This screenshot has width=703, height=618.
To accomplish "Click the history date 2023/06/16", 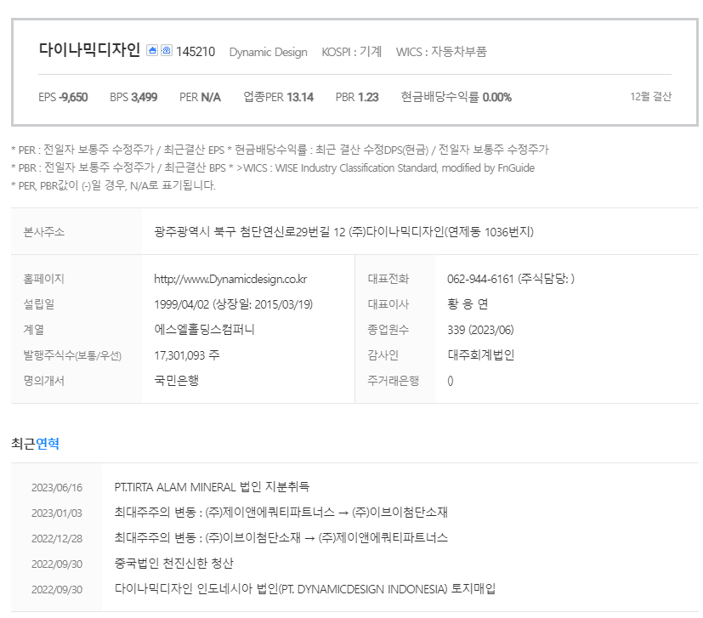I will (57, 487).
